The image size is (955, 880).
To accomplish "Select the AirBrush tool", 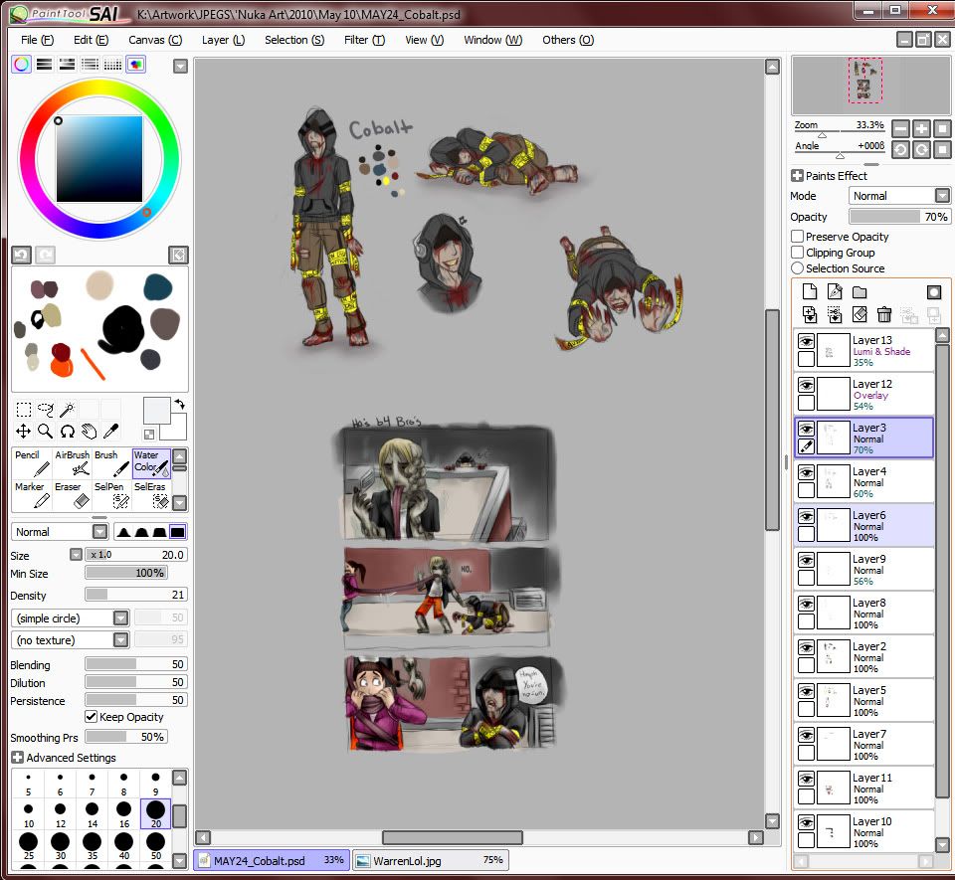I will pyautogui.click(x=72, y=463).
